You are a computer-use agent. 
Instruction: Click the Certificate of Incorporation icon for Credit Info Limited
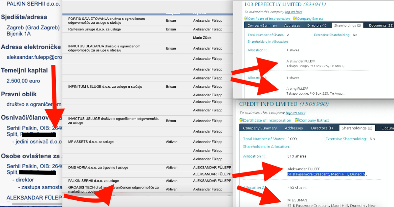tap(241, 121)
